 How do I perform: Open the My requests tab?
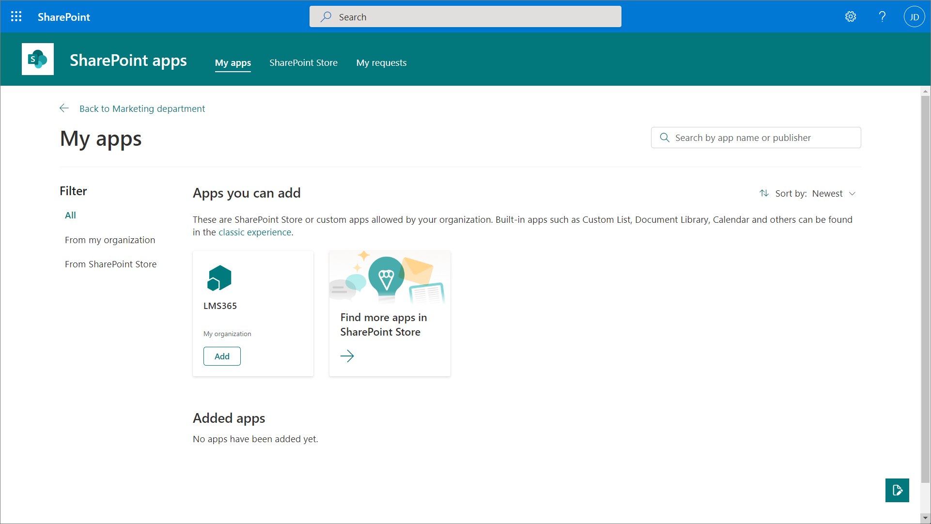(x=381, y=63)
